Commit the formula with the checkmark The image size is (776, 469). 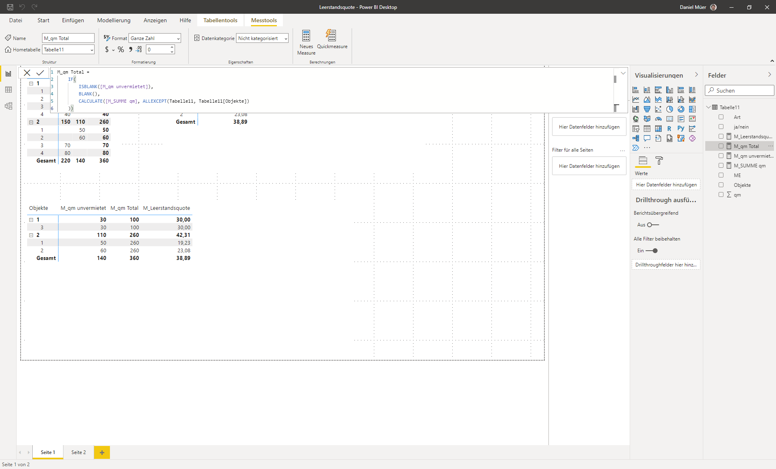pyautogui.click(x=40, y=73)
